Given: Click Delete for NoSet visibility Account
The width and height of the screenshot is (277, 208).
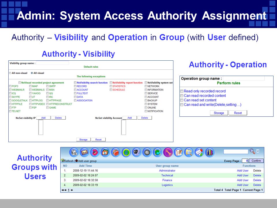Looking at the screenshot, I should click(145, 118).
